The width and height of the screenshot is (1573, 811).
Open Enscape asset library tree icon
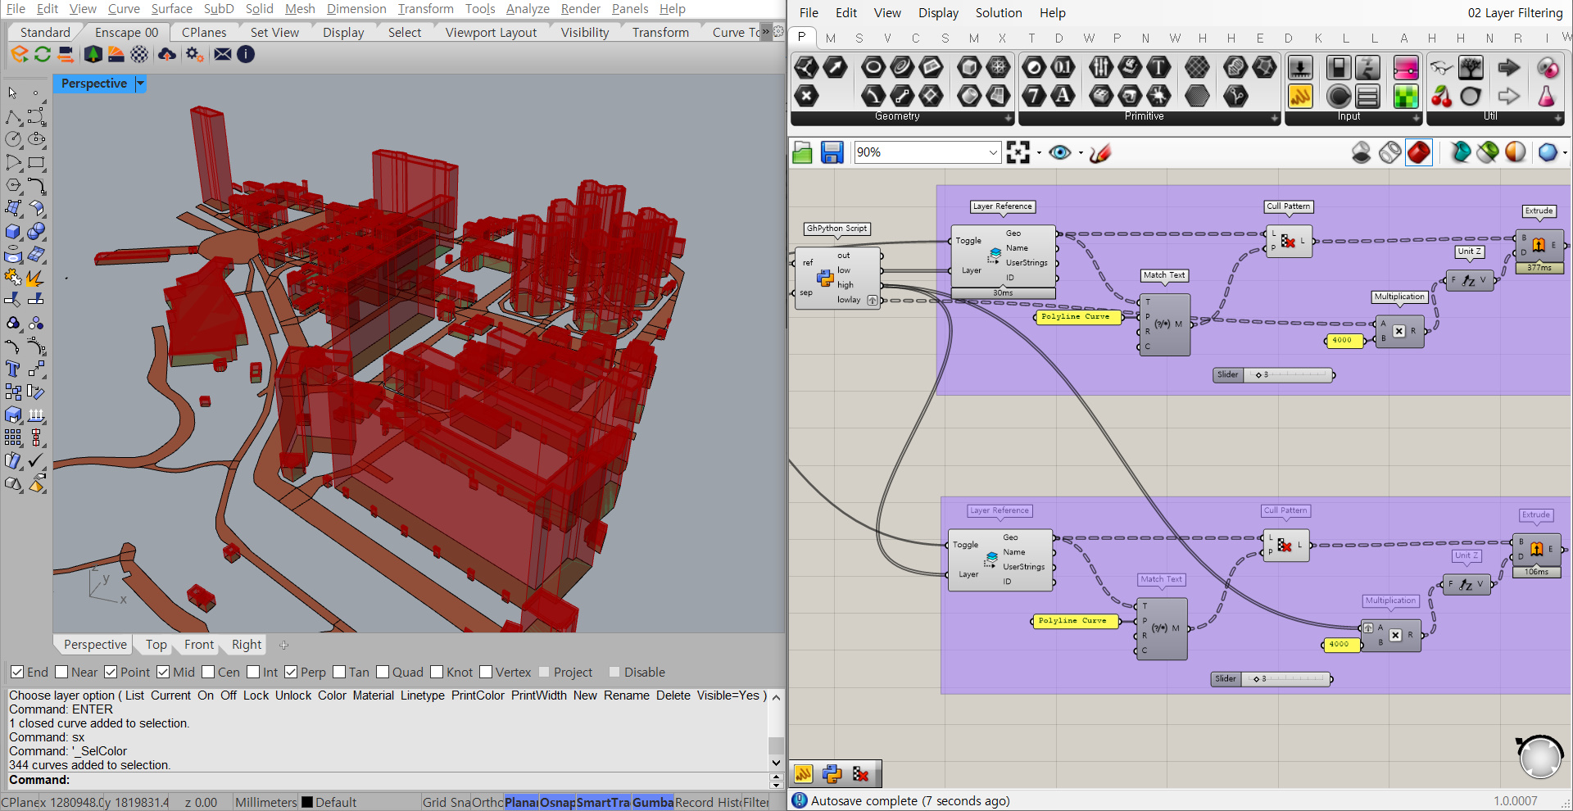point(93,54)
